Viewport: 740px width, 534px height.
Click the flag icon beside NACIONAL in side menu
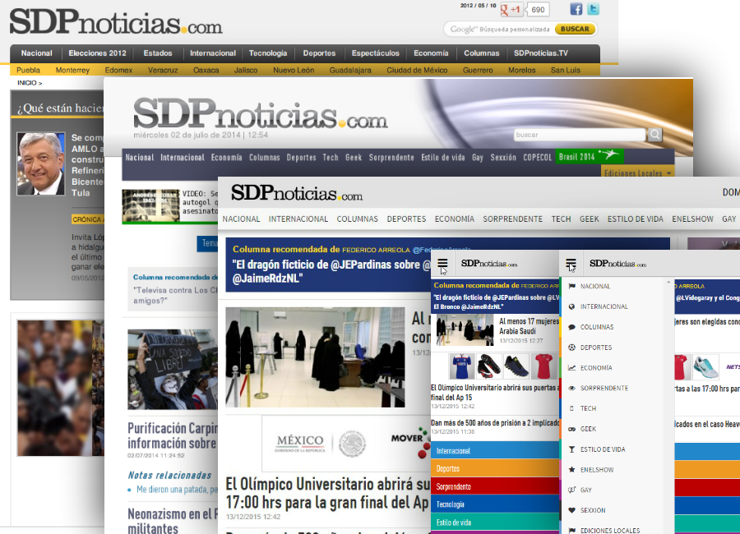point(572,287)
